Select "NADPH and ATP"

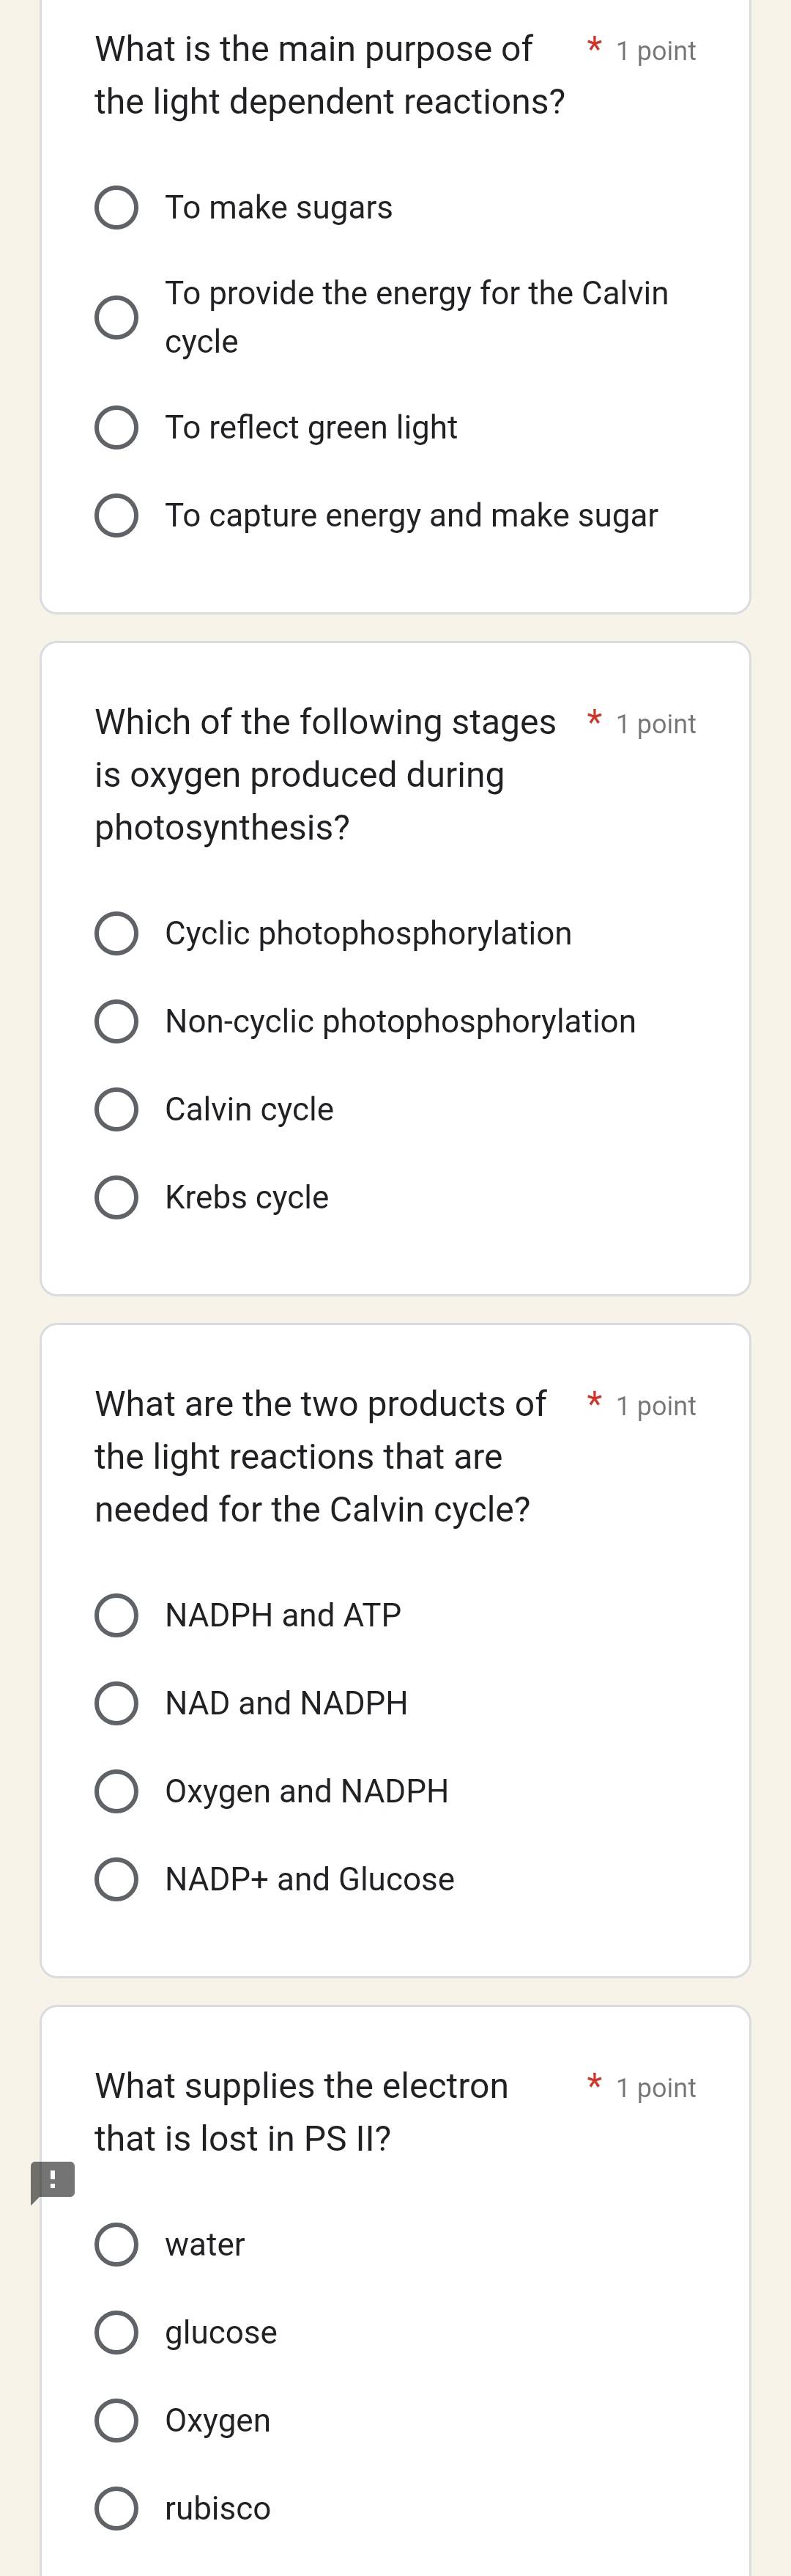(x=117, y=1615)
